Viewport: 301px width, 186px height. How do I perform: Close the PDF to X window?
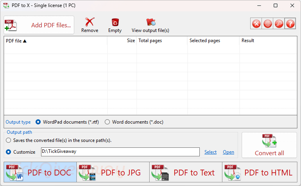(x=292, y=5)
